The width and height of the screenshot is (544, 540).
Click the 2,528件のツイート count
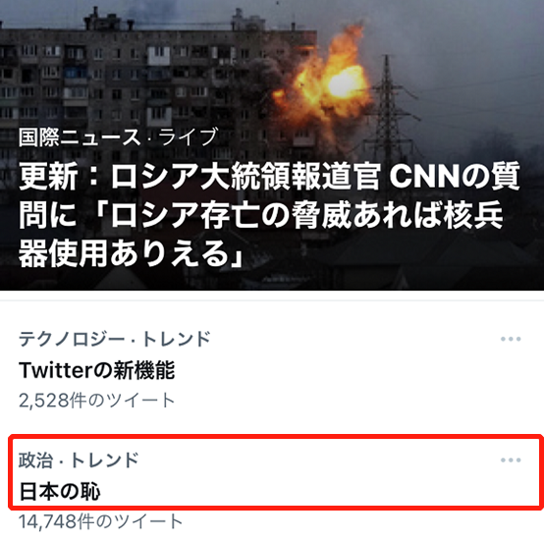(x=97, y=401)
